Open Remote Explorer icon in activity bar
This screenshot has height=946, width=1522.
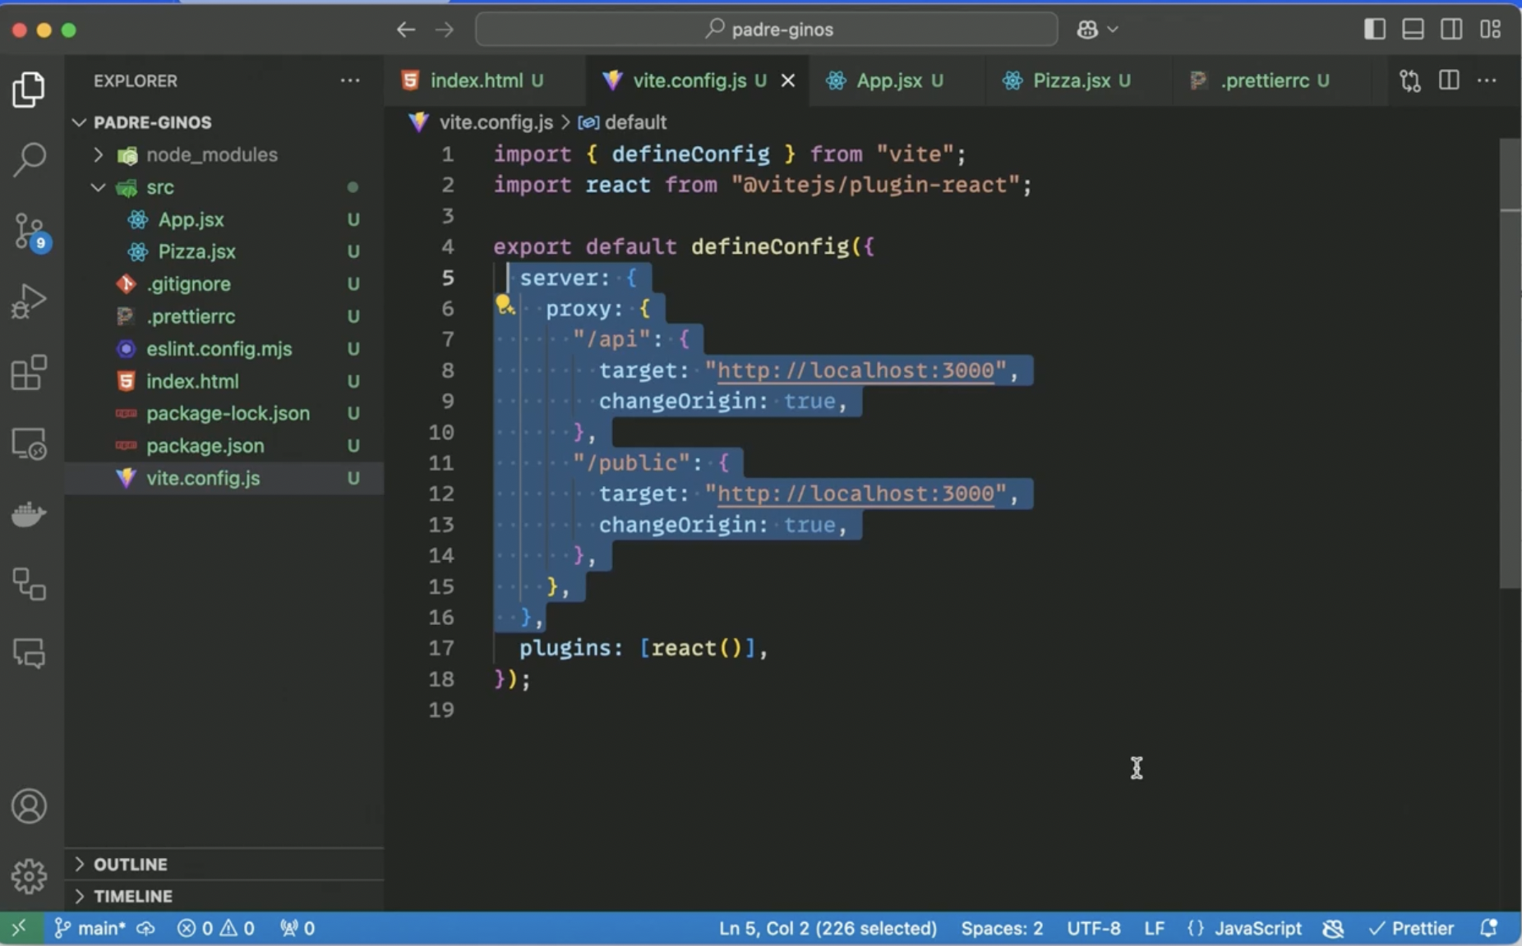click(x=29, y=443)
